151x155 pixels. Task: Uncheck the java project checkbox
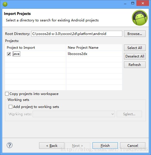pyautogui.click(x=9, y=54)
